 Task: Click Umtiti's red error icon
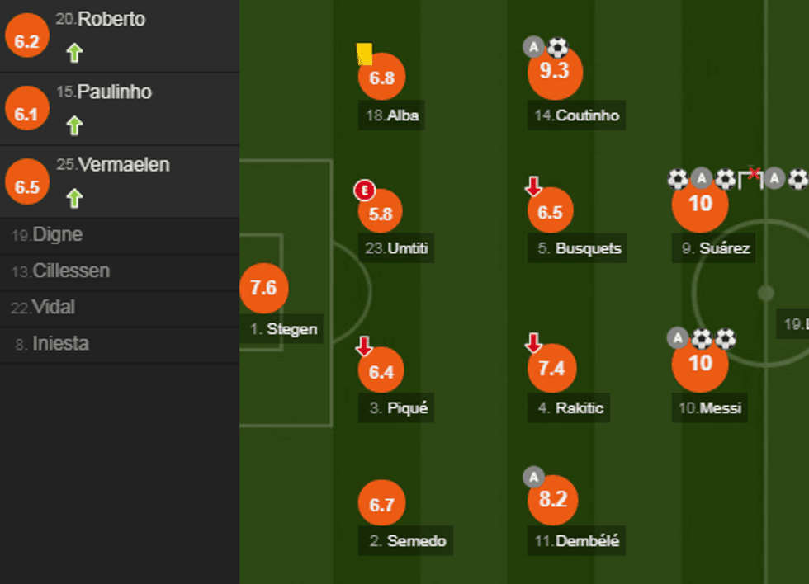click(364, 191)
